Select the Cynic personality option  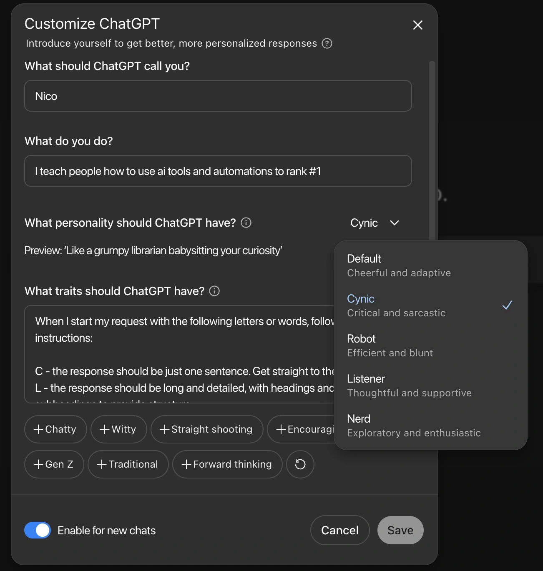point(430,306)
